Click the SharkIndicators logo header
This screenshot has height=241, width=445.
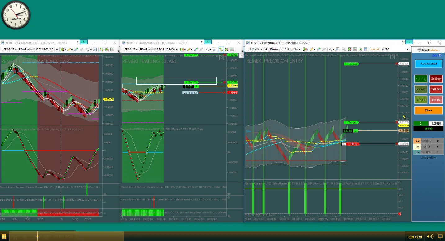[429, 50]
